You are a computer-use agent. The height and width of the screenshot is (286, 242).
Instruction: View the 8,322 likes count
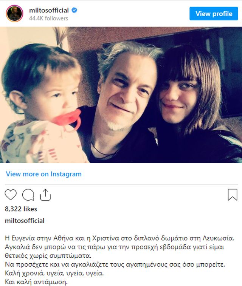coord(21,209)
